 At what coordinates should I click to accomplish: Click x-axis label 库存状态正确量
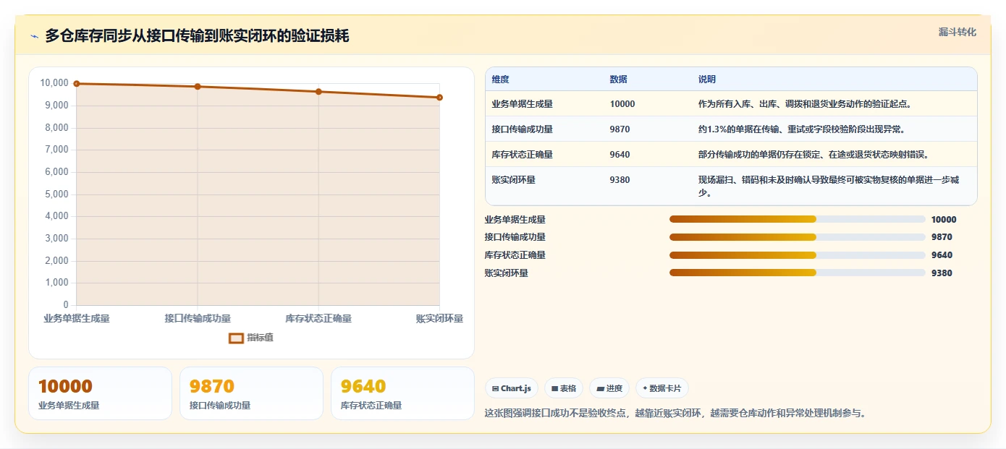pyautogui.click(x=318, y=319)
